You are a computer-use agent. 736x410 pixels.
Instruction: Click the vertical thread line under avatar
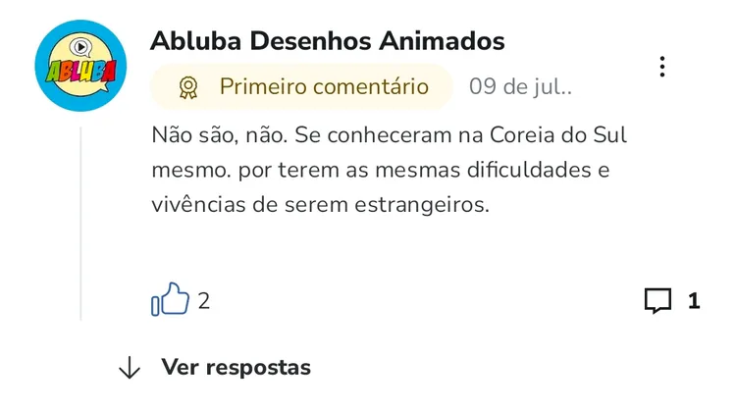(x=80, y=224)
